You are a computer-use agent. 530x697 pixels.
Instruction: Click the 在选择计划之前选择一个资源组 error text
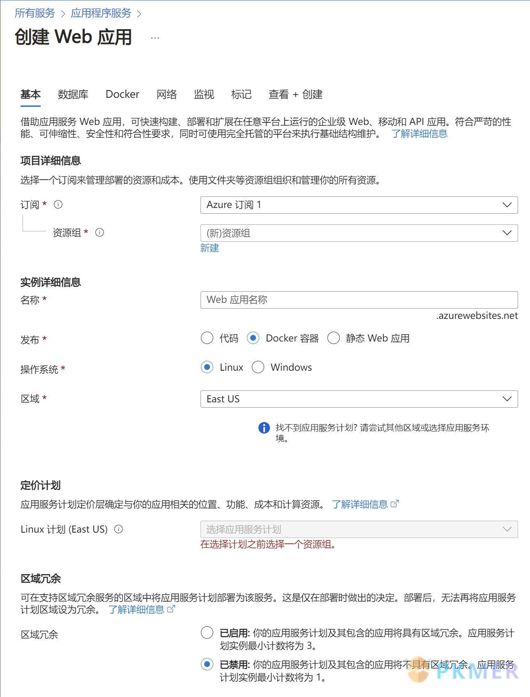pyautogui.click(x=269, y=544)
